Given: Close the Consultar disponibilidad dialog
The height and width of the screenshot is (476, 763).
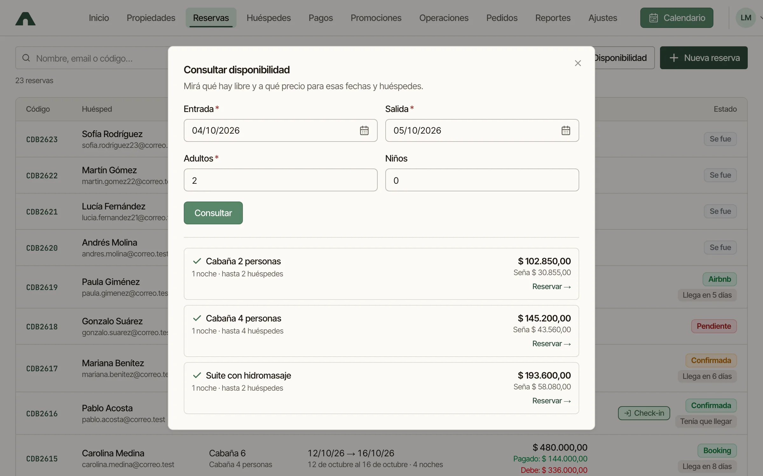Looking at the screenshot, I should pos(578,63).
